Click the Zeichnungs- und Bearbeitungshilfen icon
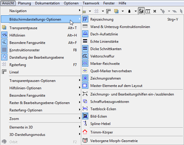 tap(85, 94)
